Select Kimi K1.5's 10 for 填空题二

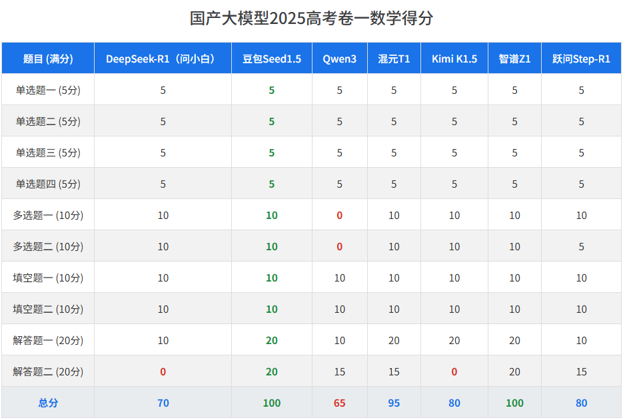[454, 310]
